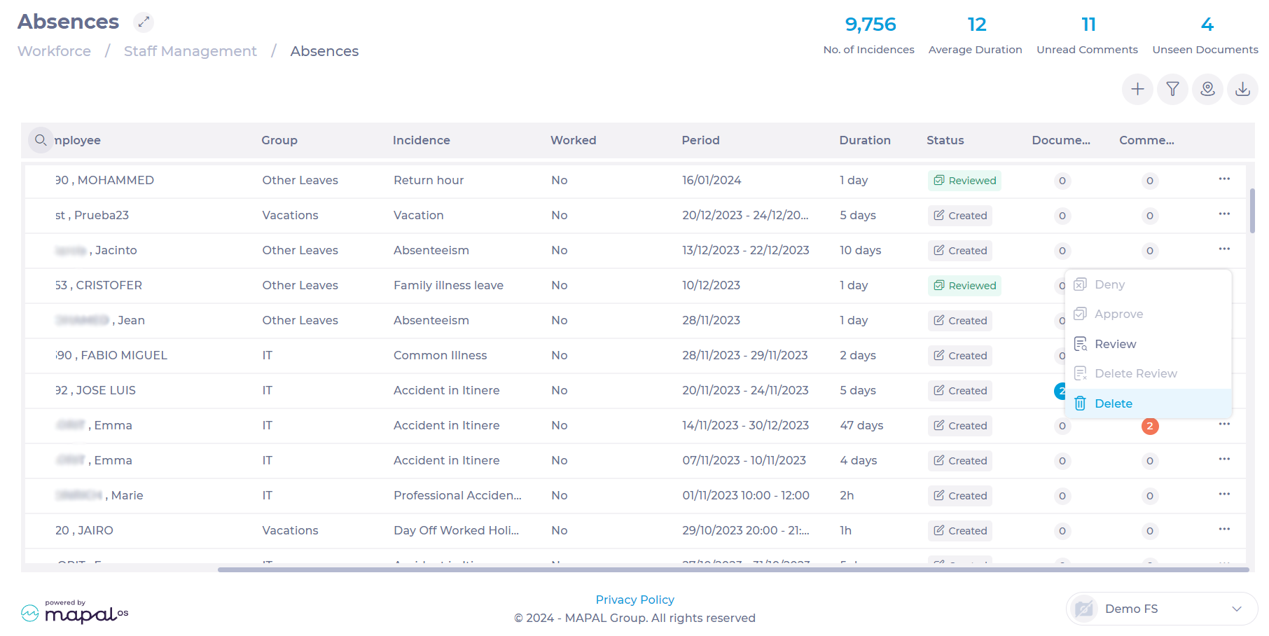The height and width of the screenshot is (636, 1269).
Task: Choose Review in the context menu
Action: click(x=1149, y=344)
